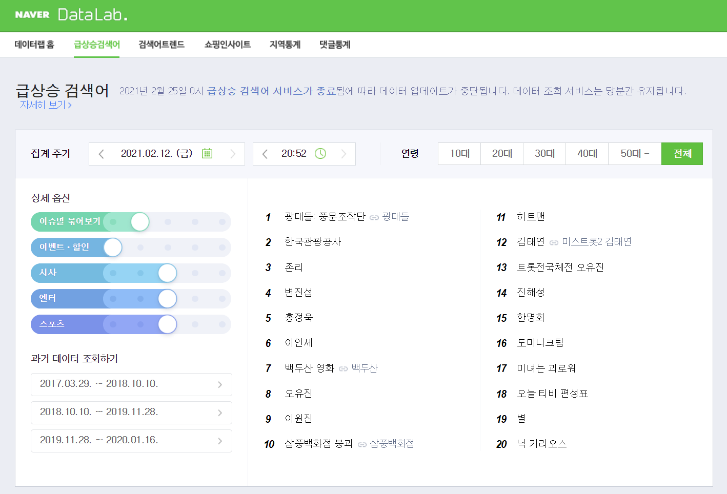Viewport: 727px width, 494px height.
Task: Open related keyword 삼풍백화점 link
Action: click(x=392, y=444)
